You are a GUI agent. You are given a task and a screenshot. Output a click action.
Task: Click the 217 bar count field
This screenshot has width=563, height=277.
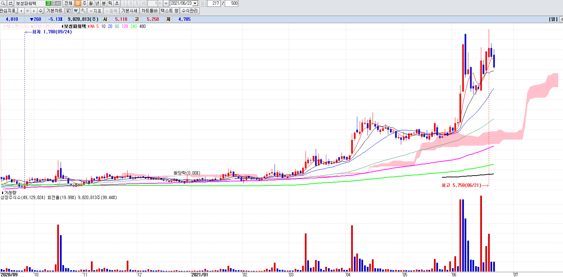[x=214, y=3]
